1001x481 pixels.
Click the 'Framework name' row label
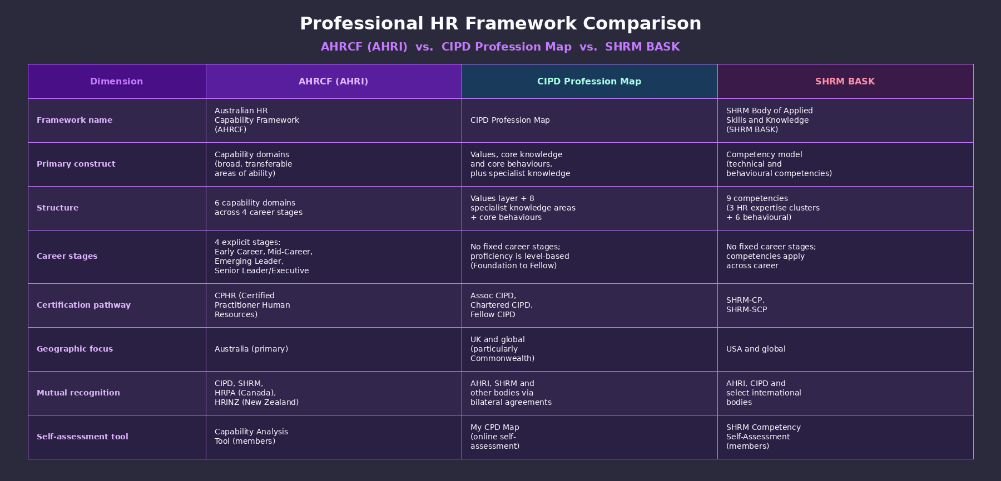coord(75,120)
